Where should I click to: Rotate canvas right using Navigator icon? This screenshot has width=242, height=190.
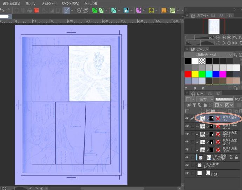223,43
